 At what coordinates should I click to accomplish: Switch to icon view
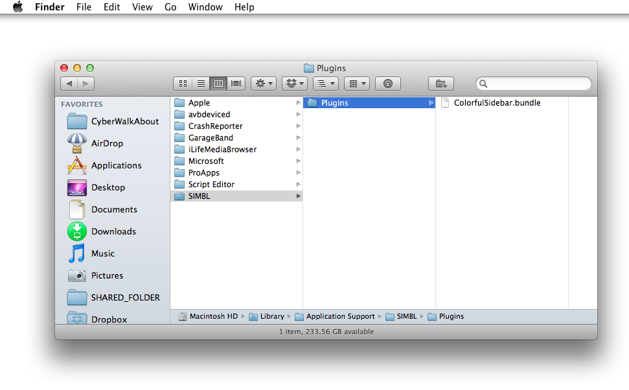tap(183, 84)
